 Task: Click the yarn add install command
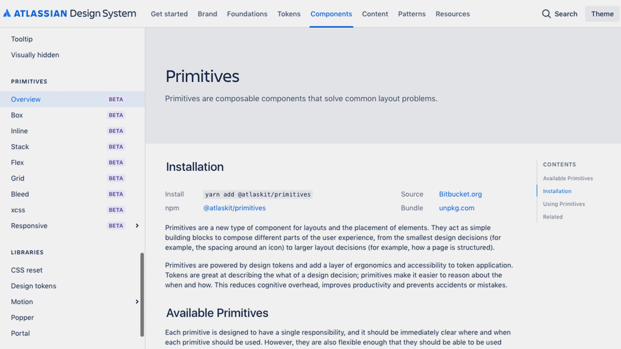click(x=258, y=194)
